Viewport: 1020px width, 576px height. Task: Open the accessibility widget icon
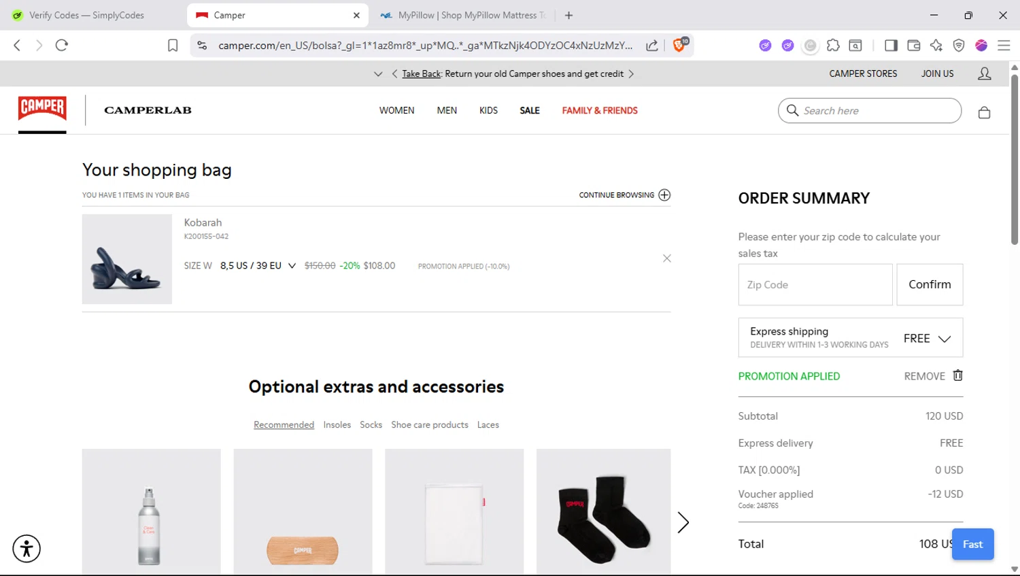pos(27,548)
